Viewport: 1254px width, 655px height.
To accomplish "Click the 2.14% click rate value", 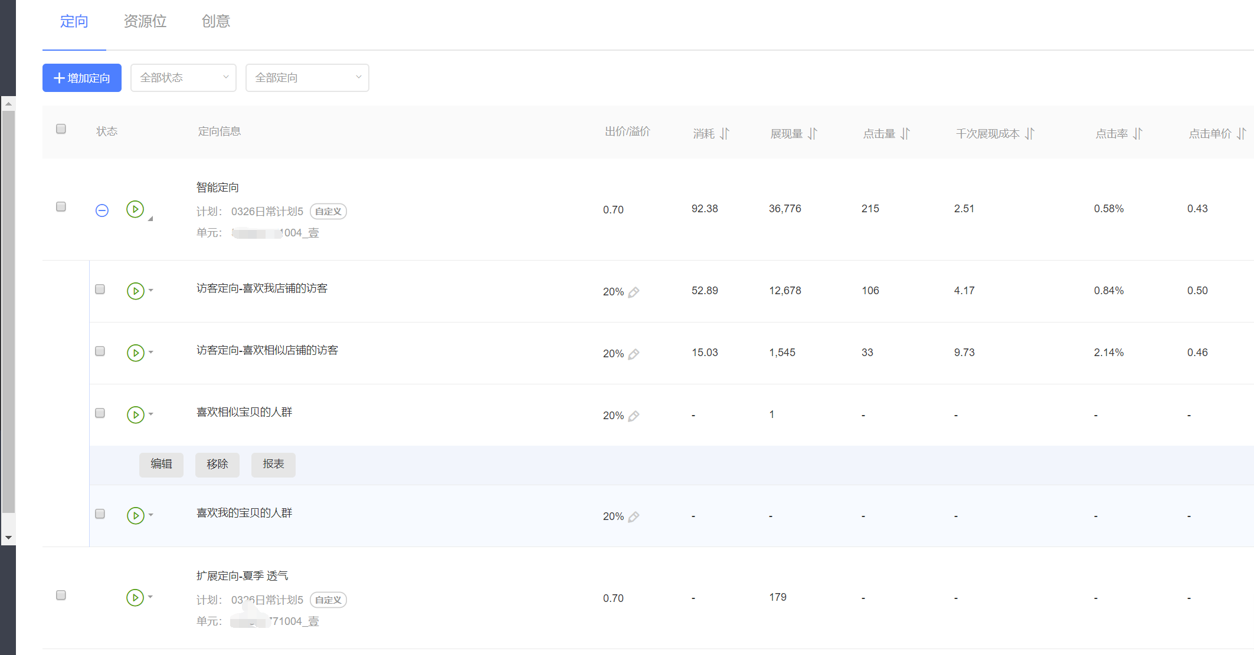I will coord(1109,353).
